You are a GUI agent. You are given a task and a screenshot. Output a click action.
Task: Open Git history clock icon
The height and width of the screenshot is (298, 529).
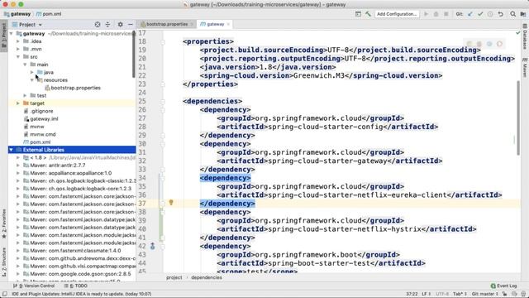pyautogui.click(x=490, y=14)
